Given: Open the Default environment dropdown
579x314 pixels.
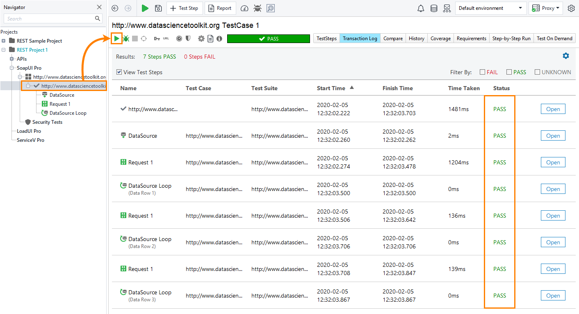Looking at the screenshot, I should 491,8.
